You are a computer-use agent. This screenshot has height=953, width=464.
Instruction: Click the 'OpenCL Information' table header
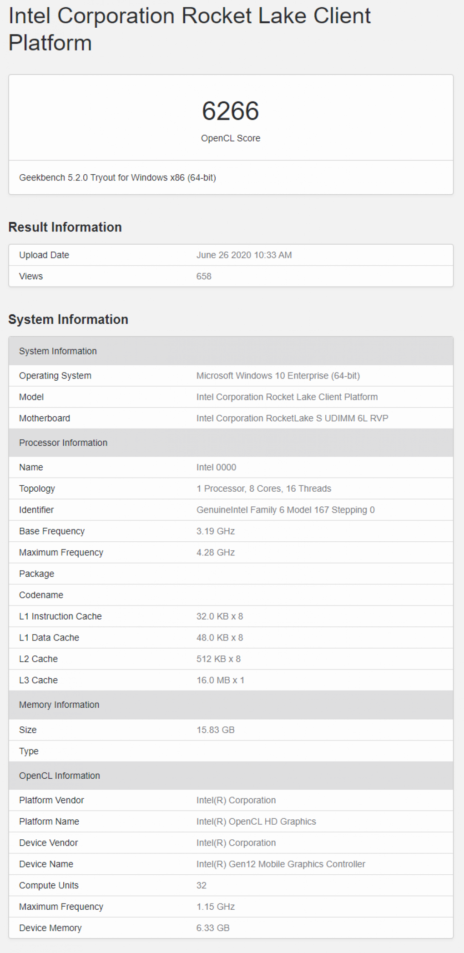pos(231,776)
